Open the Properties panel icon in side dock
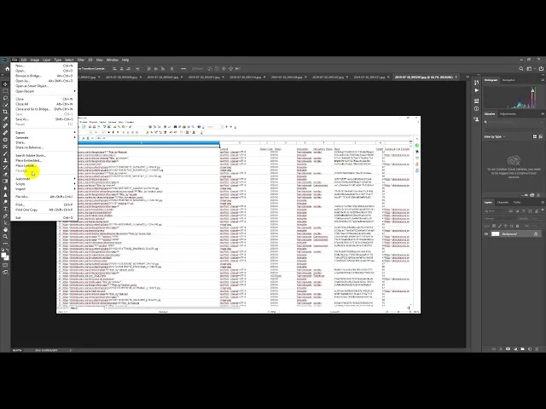The image size is (546, 409). (476, 101)
